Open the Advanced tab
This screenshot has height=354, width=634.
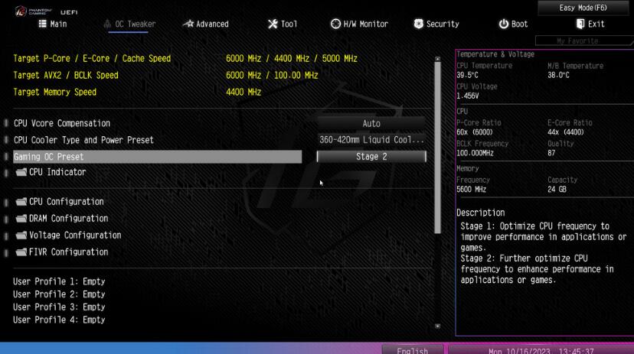[x=206, y=24]
